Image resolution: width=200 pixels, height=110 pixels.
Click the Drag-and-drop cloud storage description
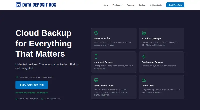click(161, 91)
